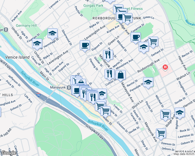Select the shopping bag marker near Cotton St

click(120, 75)
